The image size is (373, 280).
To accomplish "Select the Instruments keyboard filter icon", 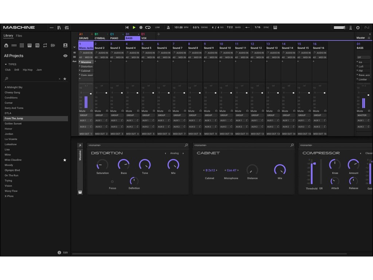I will tap(30, 45).
